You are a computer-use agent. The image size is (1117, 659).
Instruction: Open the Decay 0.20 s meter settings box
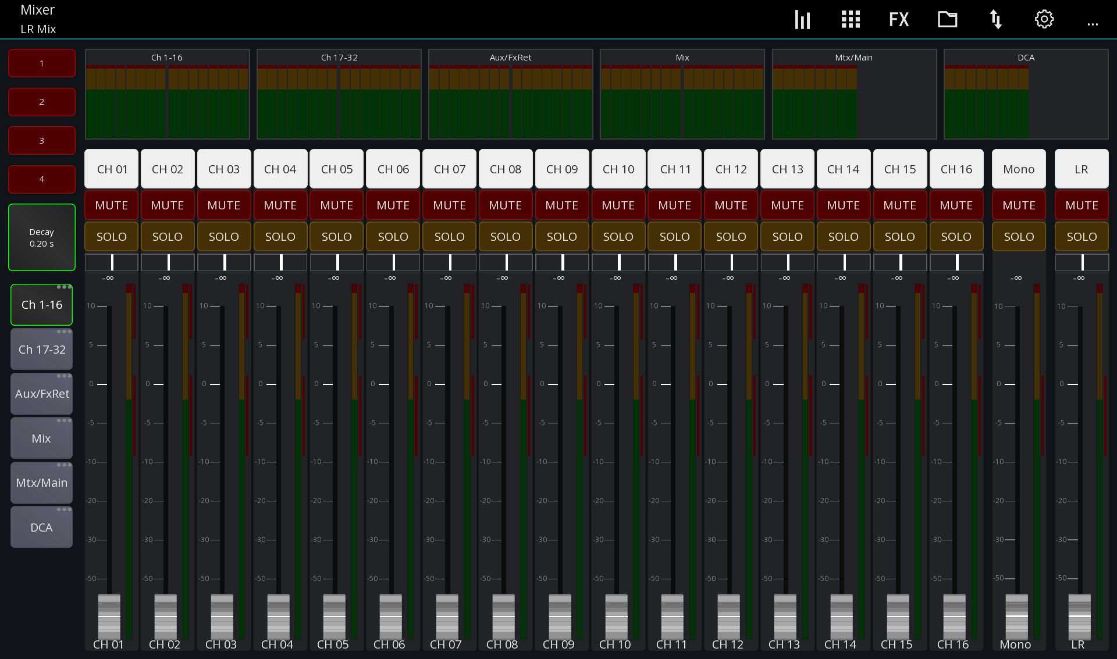(41, 237)
